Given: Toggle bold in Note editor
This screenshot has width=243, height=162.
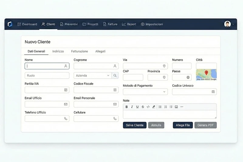Looking at the screenshot, I should [x=127, y=107].
